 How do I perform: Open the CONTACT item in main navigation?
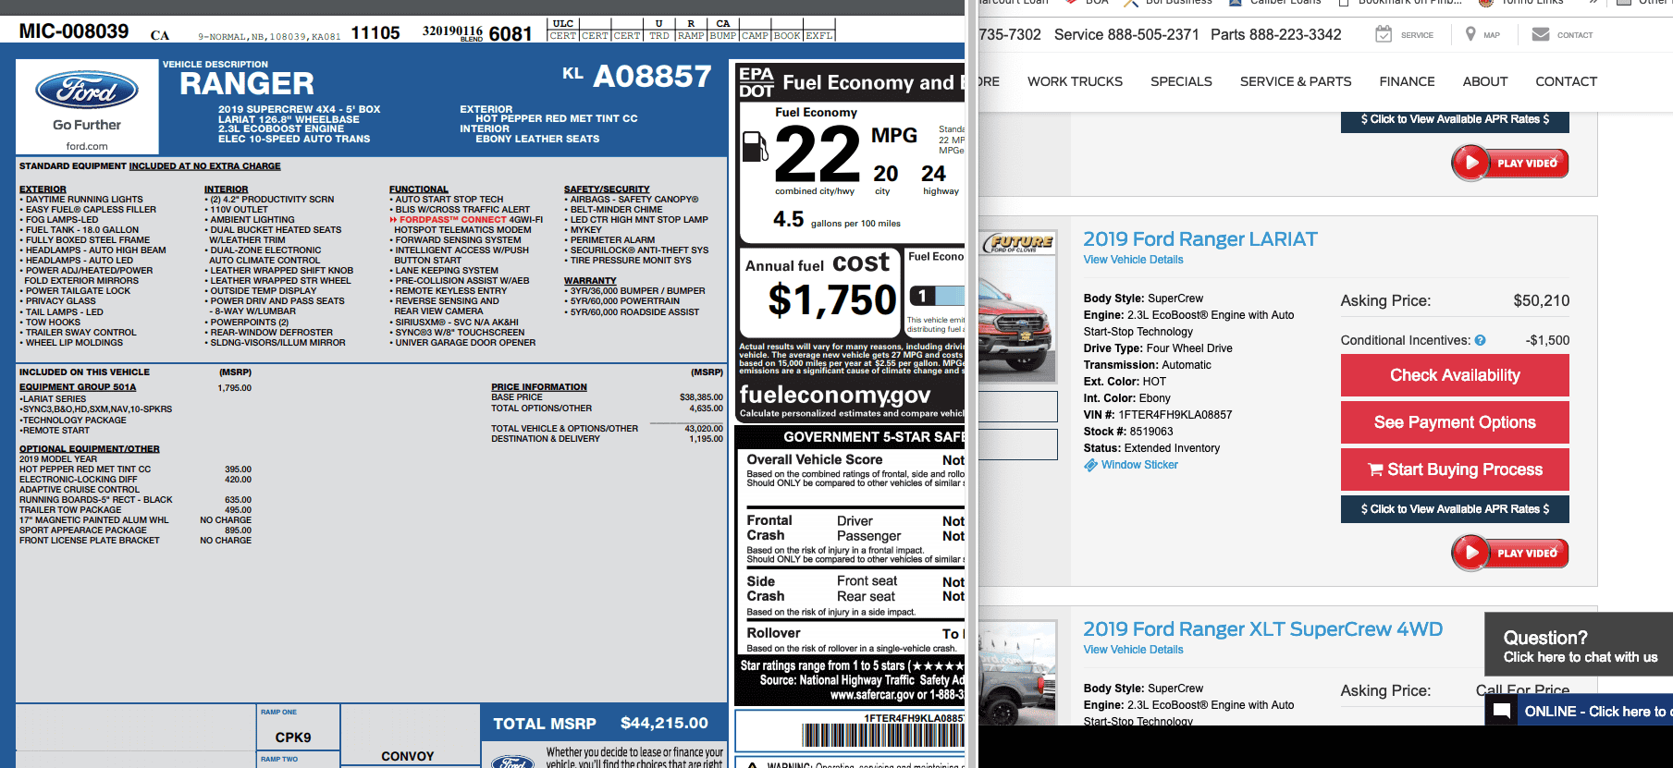tap(1566, 81)
